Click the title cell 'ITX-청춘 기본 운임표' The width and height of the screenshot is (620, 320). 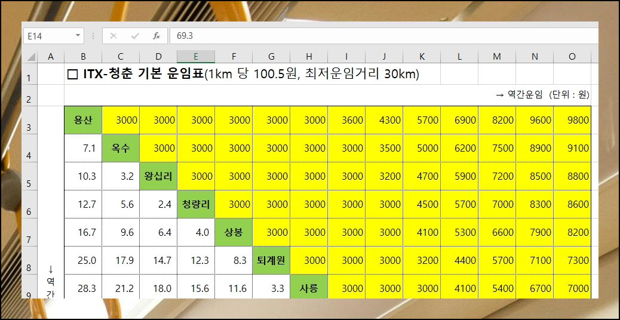142,74
